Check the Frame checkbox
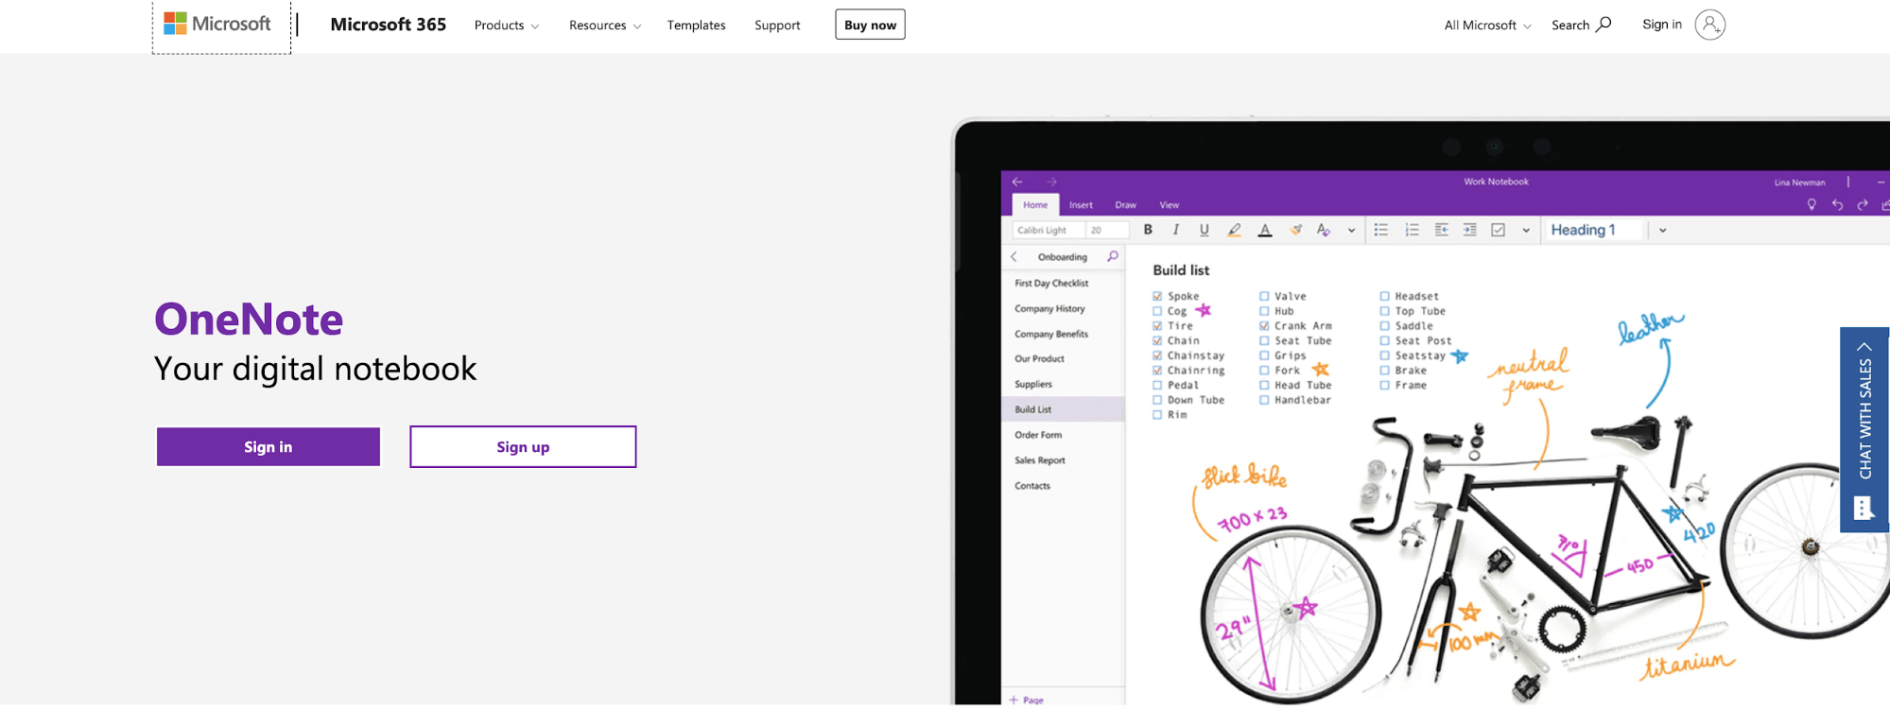The height and width of the screenshot is (710, 1890). [x=1384, y=386]
